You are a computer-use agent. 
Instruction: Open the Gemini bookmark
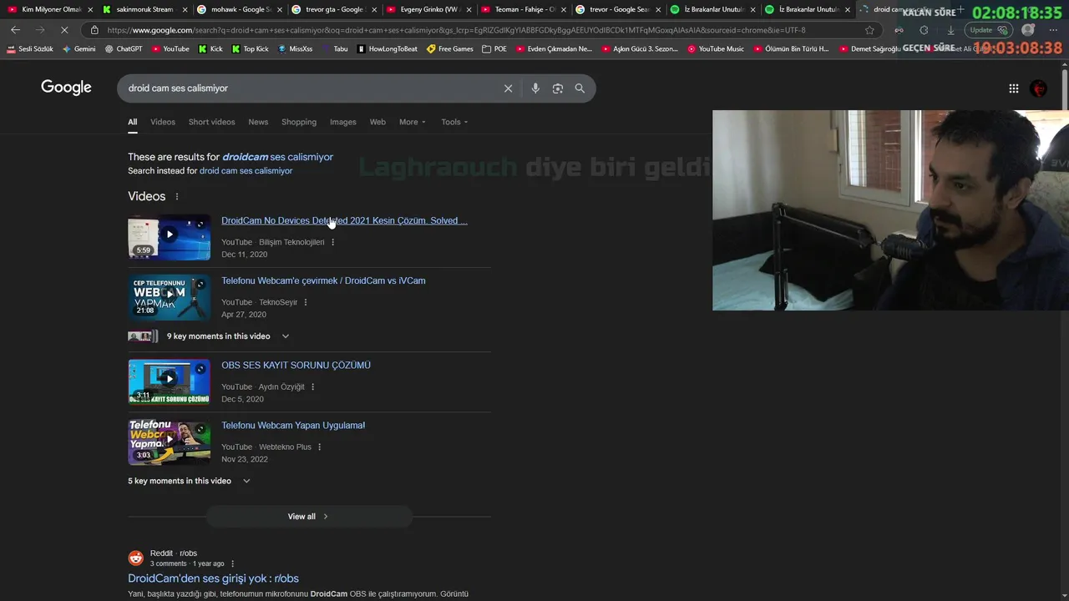coord(79,49)
